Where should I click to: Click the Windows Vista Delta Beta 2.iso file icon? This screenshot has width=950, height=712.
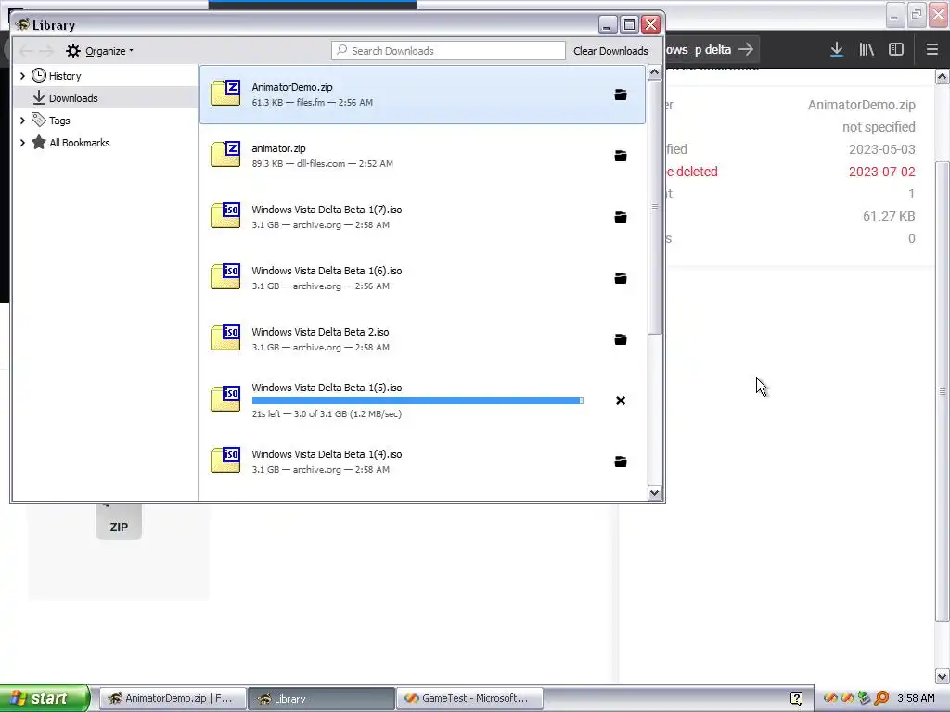pyautogui.click(x=225, y=337)
